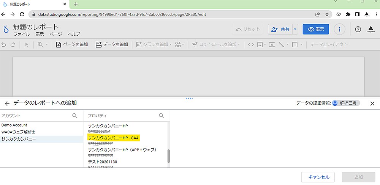Screen dimensions: 380x185
Task: Click the 無題のレポート report title
Action: 36,27
